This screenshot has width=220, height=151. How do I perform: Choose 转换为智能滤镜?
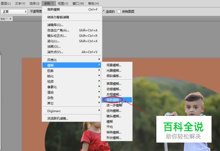click(72, 17)
